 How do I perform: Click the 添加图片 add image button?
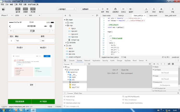pos(20,48)
